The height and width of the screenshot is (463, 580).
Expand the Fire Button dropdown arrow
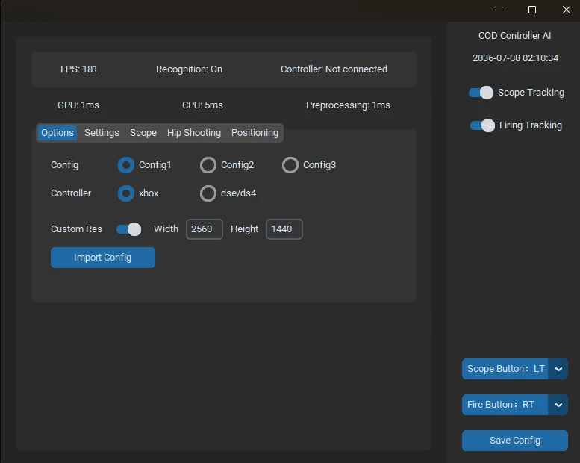(x=558, y=405)
